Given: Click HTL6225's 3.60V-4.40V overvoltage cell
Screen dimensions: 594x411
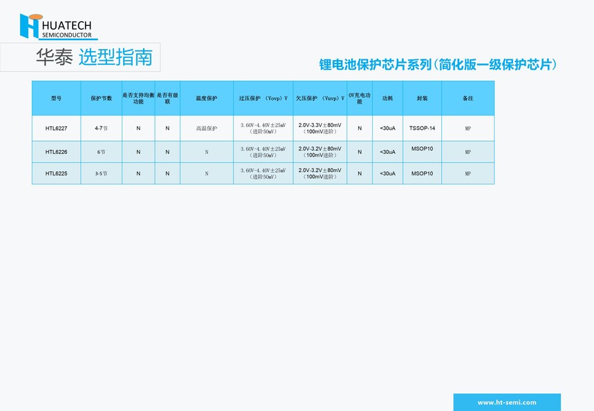Looking at the screenshot, I should pos(263,173).
